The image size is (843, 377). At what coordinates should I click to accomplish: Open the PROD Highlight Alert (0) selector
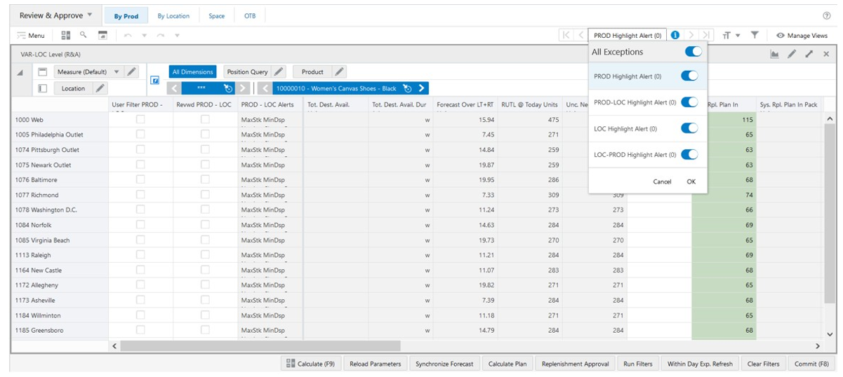628,35
